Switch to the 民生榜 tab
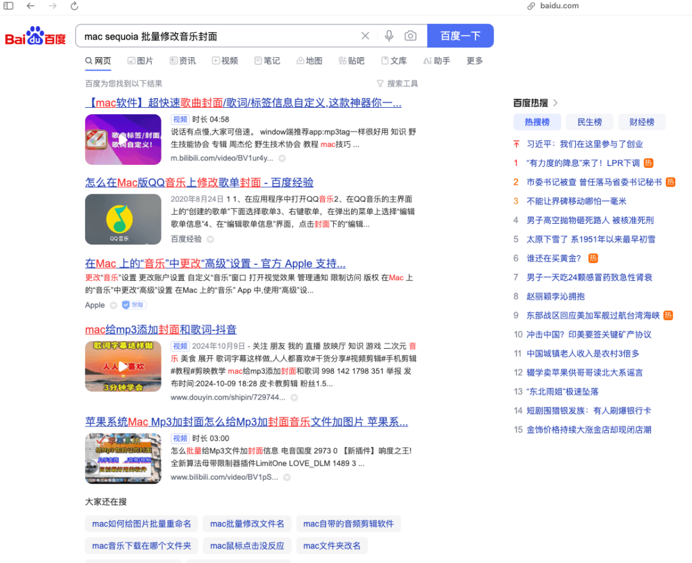Screen dimensions: 692x563 [x=589, y=122]
